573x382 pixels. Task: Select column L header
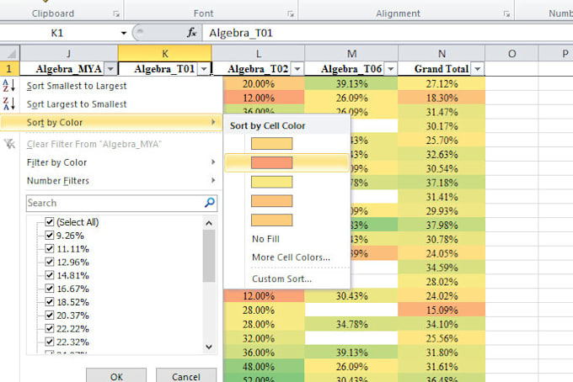pyautogui.click(x=258, y=54)
